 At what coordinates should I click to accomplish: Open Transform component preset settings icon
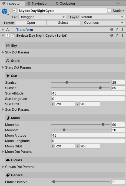pyautogui.click(x=117, y=29)
